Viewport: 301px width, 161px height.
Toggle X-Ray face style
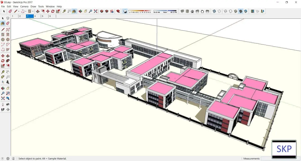click(x=214, y=11)
